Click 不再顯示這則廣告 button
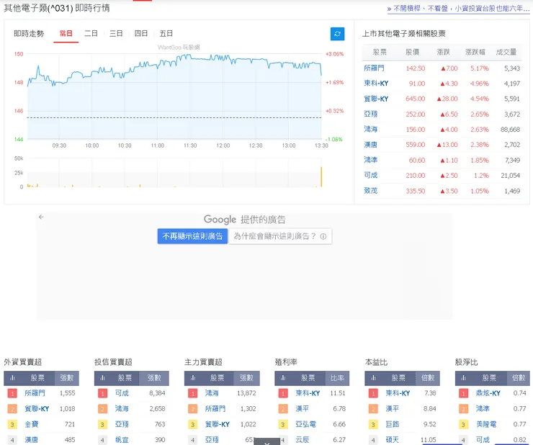Viewport: 533px width, 445px height. 192,236
